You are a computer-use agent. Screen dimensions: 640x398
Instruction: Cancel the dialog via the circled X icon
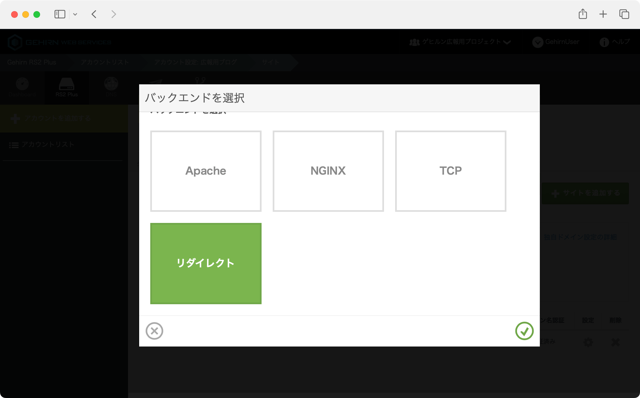point(155,331)
